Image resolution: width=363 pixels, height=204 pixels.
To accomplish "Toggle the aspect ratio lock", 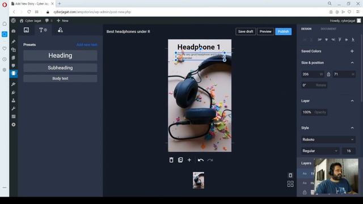I will coord(328,74).
